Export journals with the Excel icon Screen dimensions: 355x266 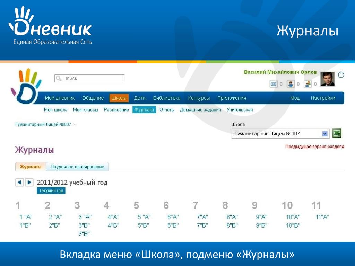click(337, 133)
